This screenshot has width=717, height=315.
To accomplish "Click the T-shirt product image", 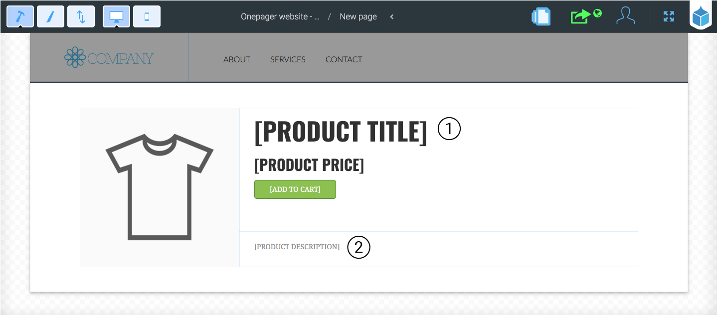I will (x=160, y=187).
